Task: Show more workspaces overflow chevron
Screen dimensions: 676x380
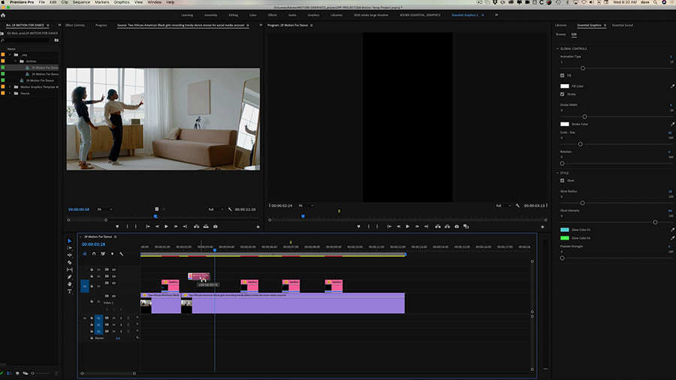Action: (496, 15)
